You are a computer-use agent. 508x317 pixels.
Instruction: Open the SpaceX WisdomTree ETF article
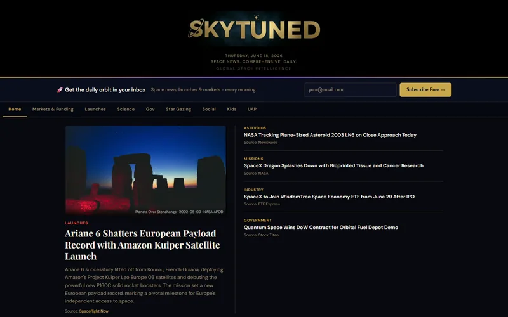[x=329, y=197]
